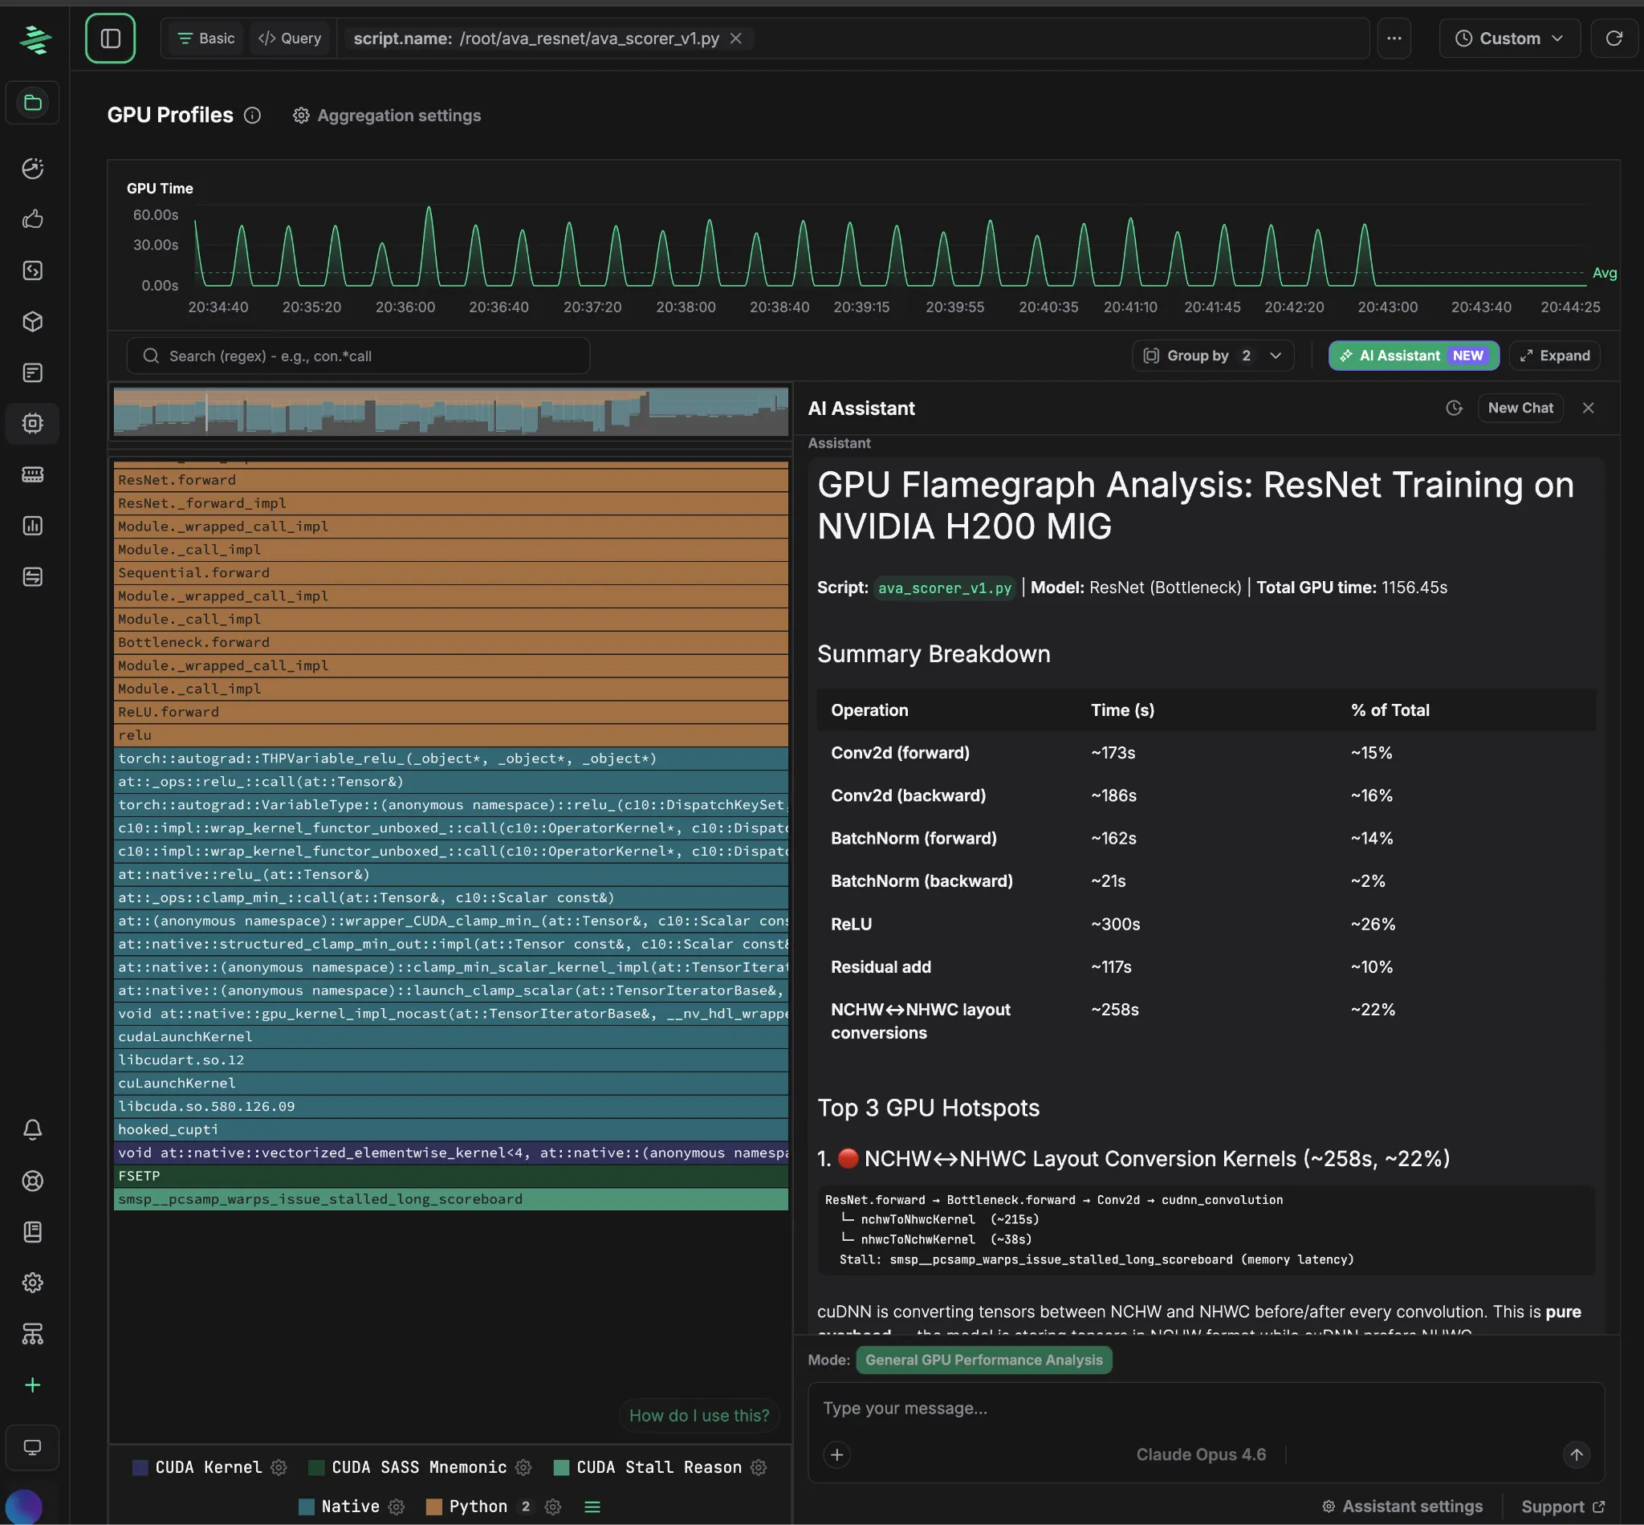Toggle the CUDA Kernel legend entry
This screenshot has height=1525, width=1644.
click(x=197, y=1468)
